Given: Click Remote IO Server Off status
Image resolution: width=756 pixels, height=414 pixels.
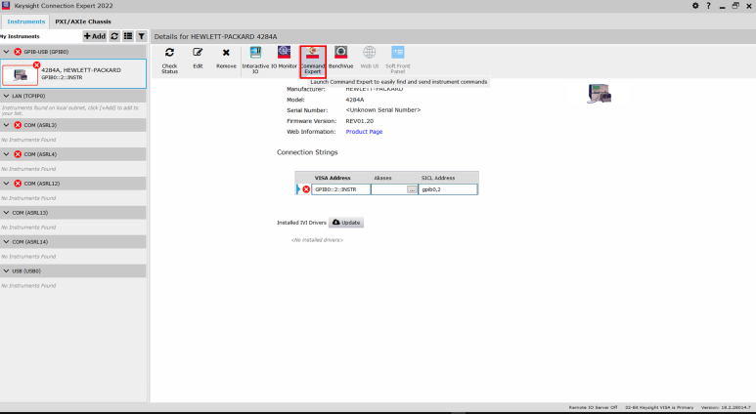Looking at the screenshot, I should click(x=593, y=407).
